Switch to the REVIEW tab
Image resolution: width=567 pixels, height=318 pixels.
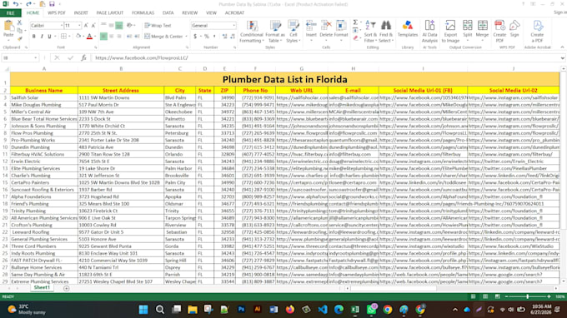click(x=190, y=13)
